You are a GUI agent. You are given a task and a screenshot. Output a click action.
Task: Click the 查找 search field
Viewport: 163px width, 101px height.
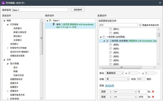[118, 25]
